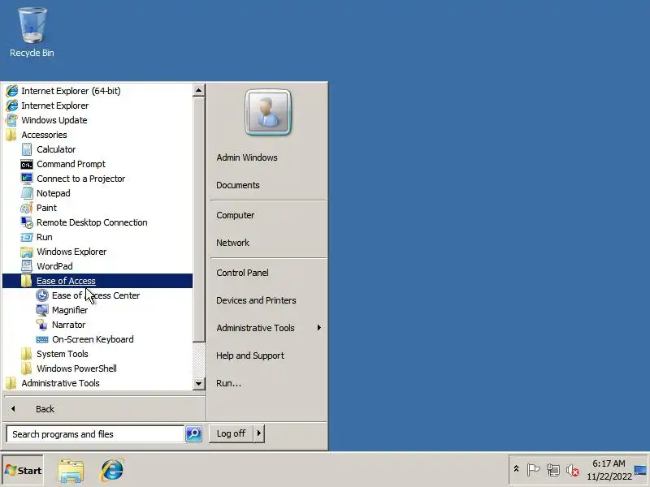Click Run... in right pane
Screen dimensions: 650x487
(x=228, y=383)
